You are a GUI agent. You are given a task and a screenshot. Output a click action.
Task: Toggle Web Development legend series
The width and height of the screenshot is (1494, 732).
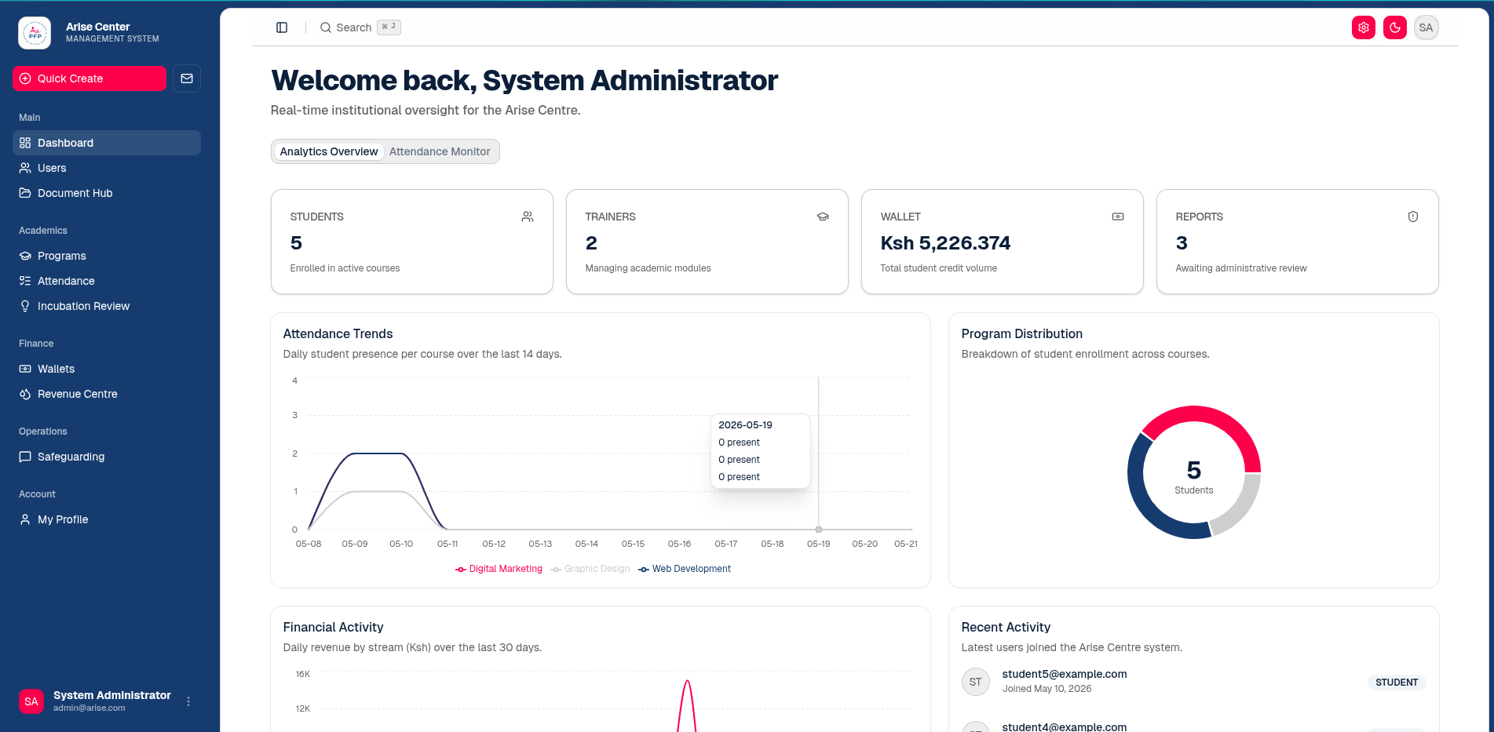685,569
